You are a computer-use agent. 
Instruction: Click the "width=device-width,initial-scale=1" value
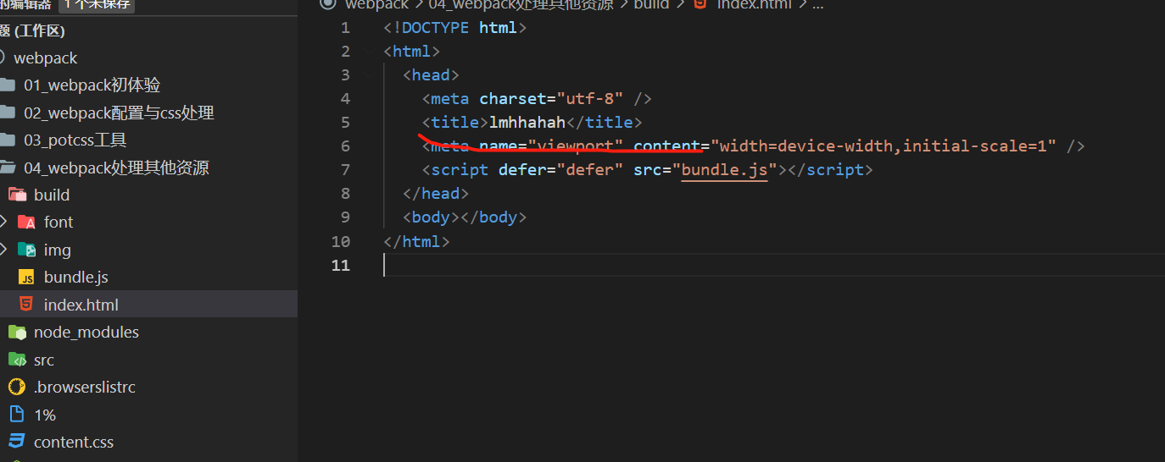[884, 146]
